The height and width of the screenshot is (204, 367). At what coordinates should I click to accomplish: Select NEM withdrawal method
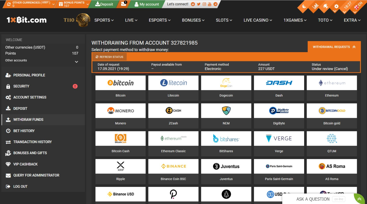point(226,116)
